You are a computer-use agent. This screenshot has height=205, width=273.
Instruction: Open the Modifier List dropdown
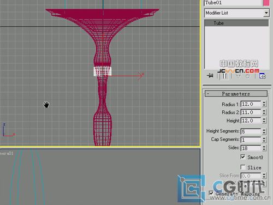tap(266, 13)
